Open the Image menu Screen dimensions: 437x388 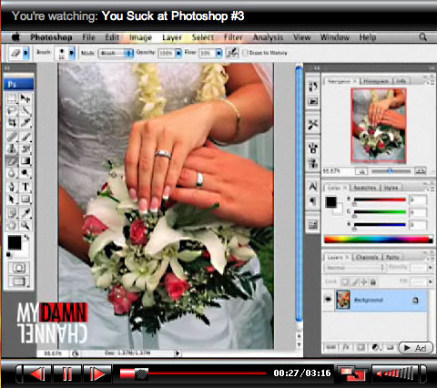(x=140, y=37)
